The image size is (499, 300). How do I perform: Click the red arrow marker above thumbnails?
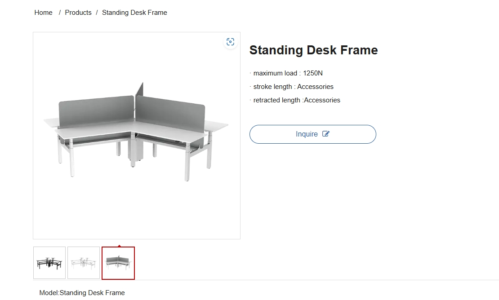pos(119,246)
